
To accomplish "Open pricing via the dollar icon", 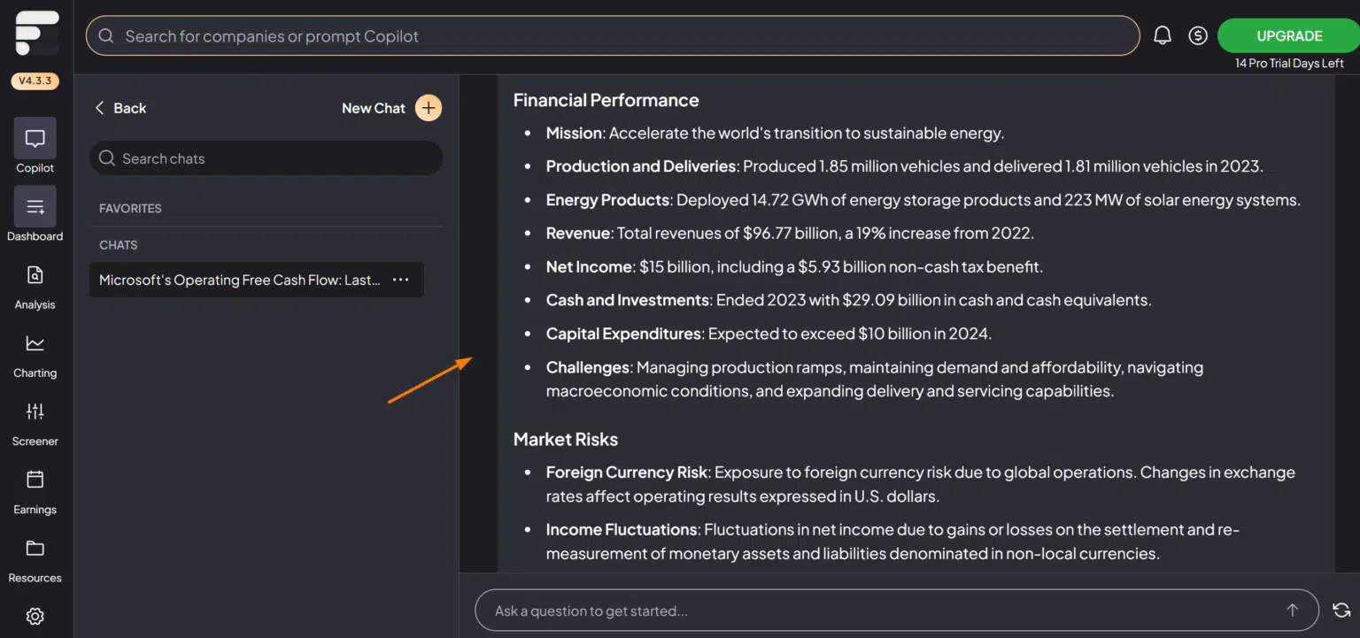I will pos(1198,35).
